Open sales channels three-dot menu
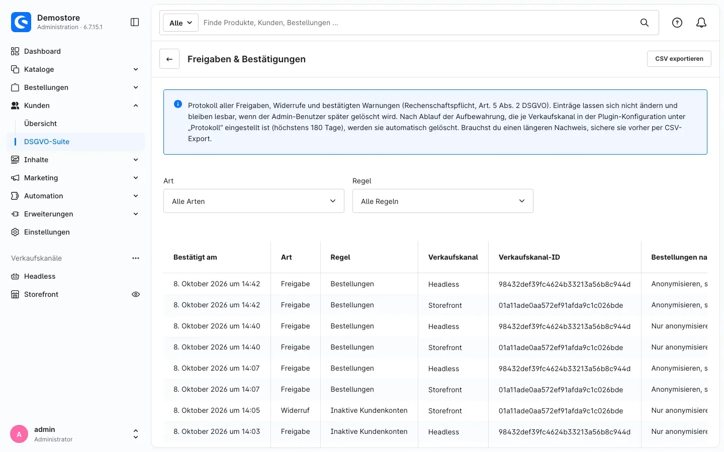 pos(136,258)
